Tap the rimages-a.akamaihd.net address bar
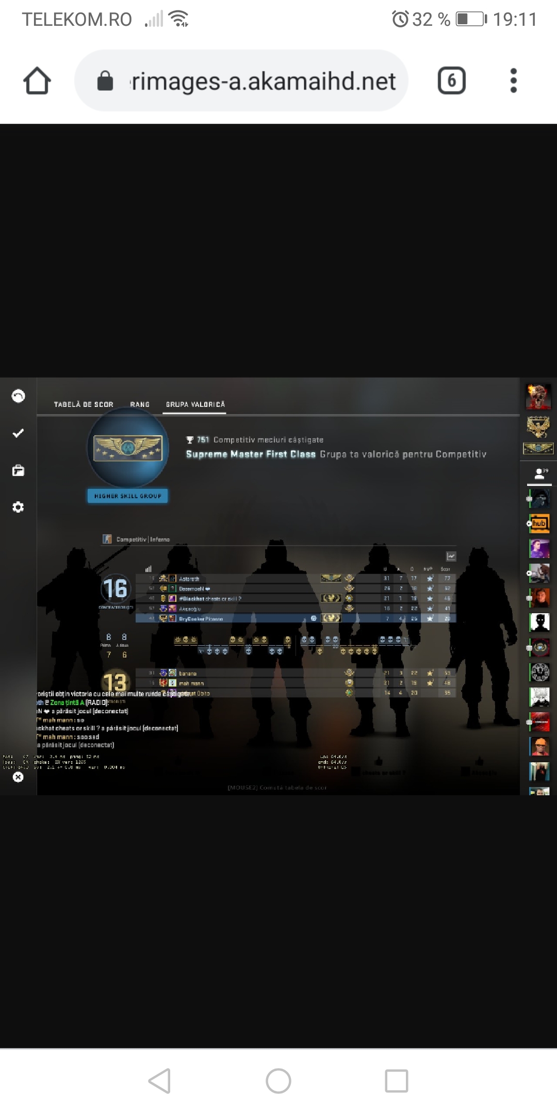Screen dimensions: 557x1114 pyautogui.click(x=241, y=80)
